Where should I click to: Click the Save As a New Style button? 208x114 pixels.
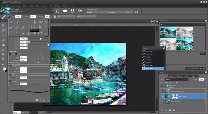pos(200,68)
